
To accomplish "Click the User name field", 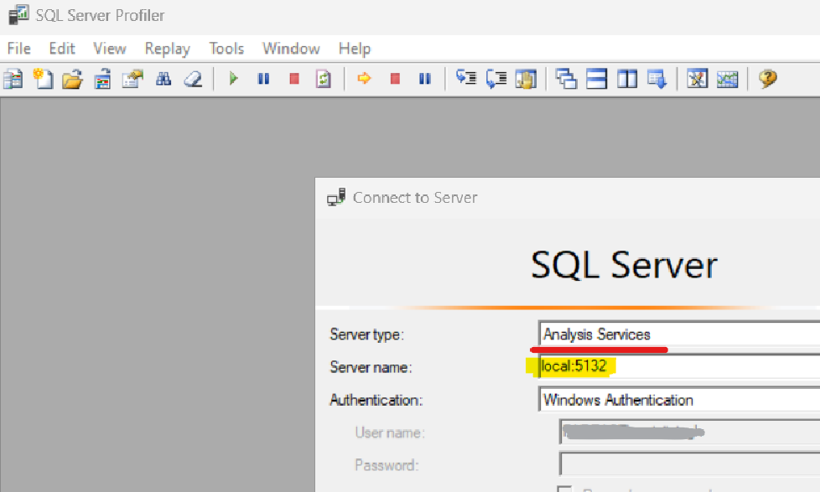I will click(690, 432).
